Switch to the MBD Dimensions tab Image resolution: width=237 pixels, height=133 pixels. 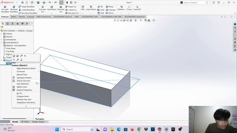click(x=44, y=17)
